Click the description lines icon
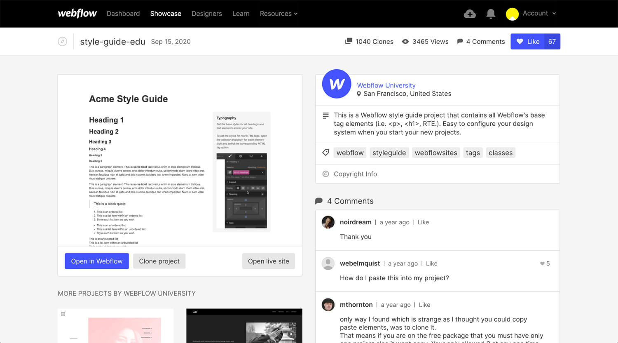Viewport: 618px width, 343px height. 325,115
